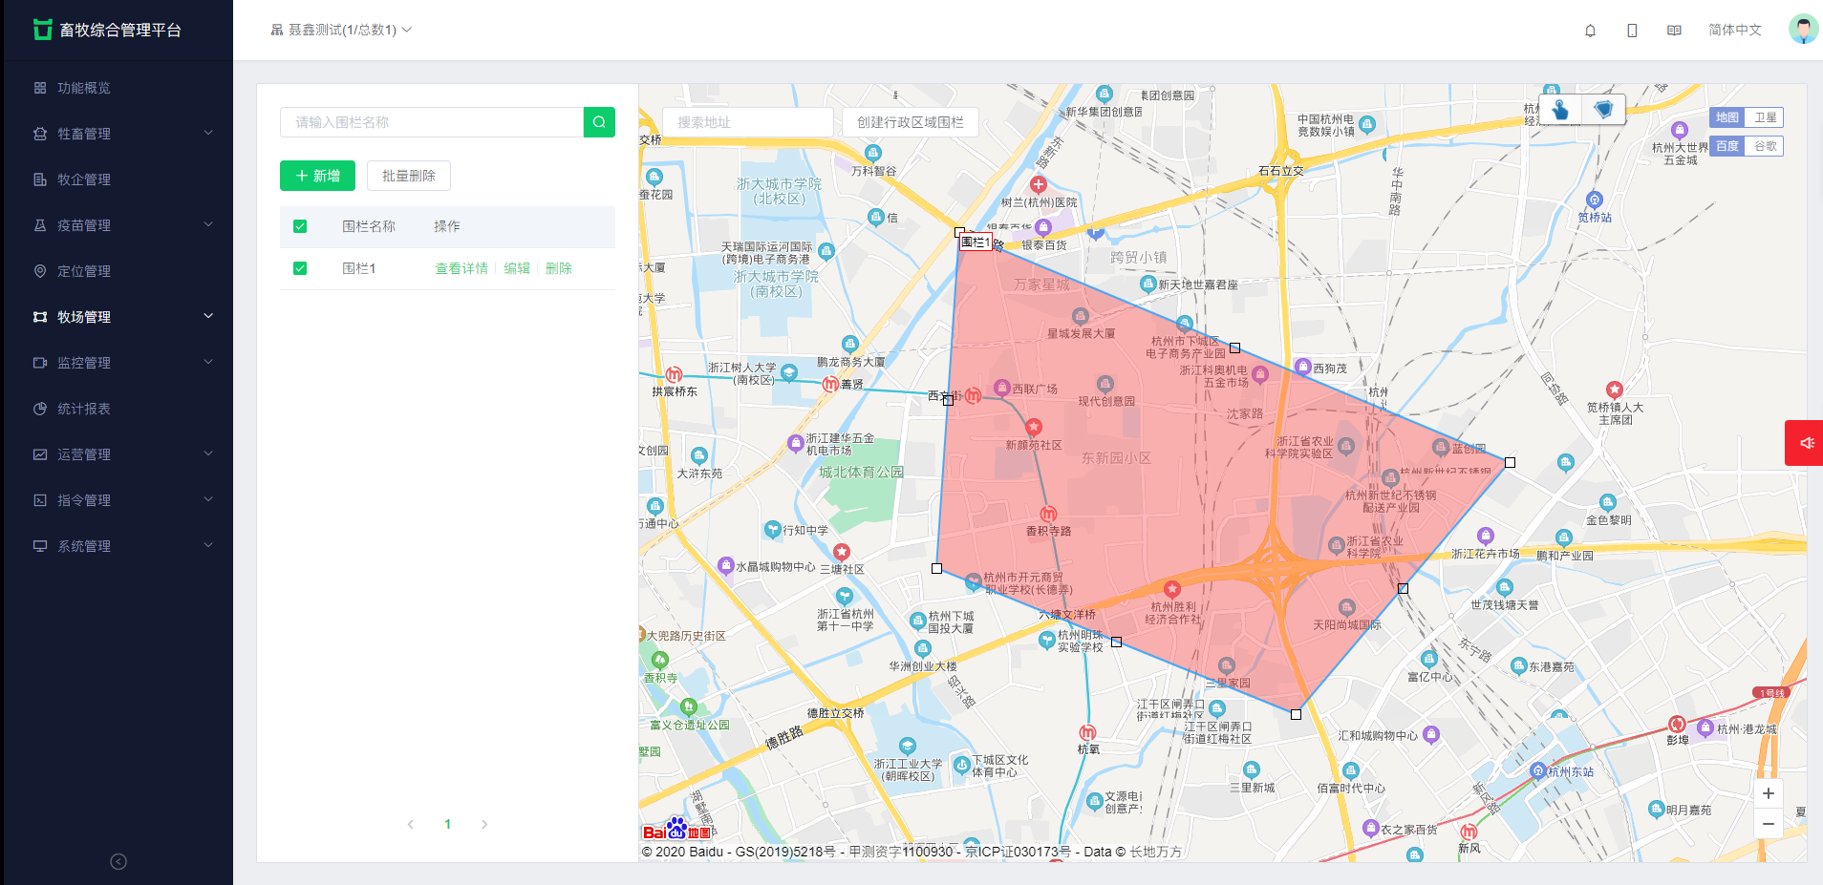Zoom out the map with minus button
The height and width of the screenshot is (885, 1823).
1769,824
